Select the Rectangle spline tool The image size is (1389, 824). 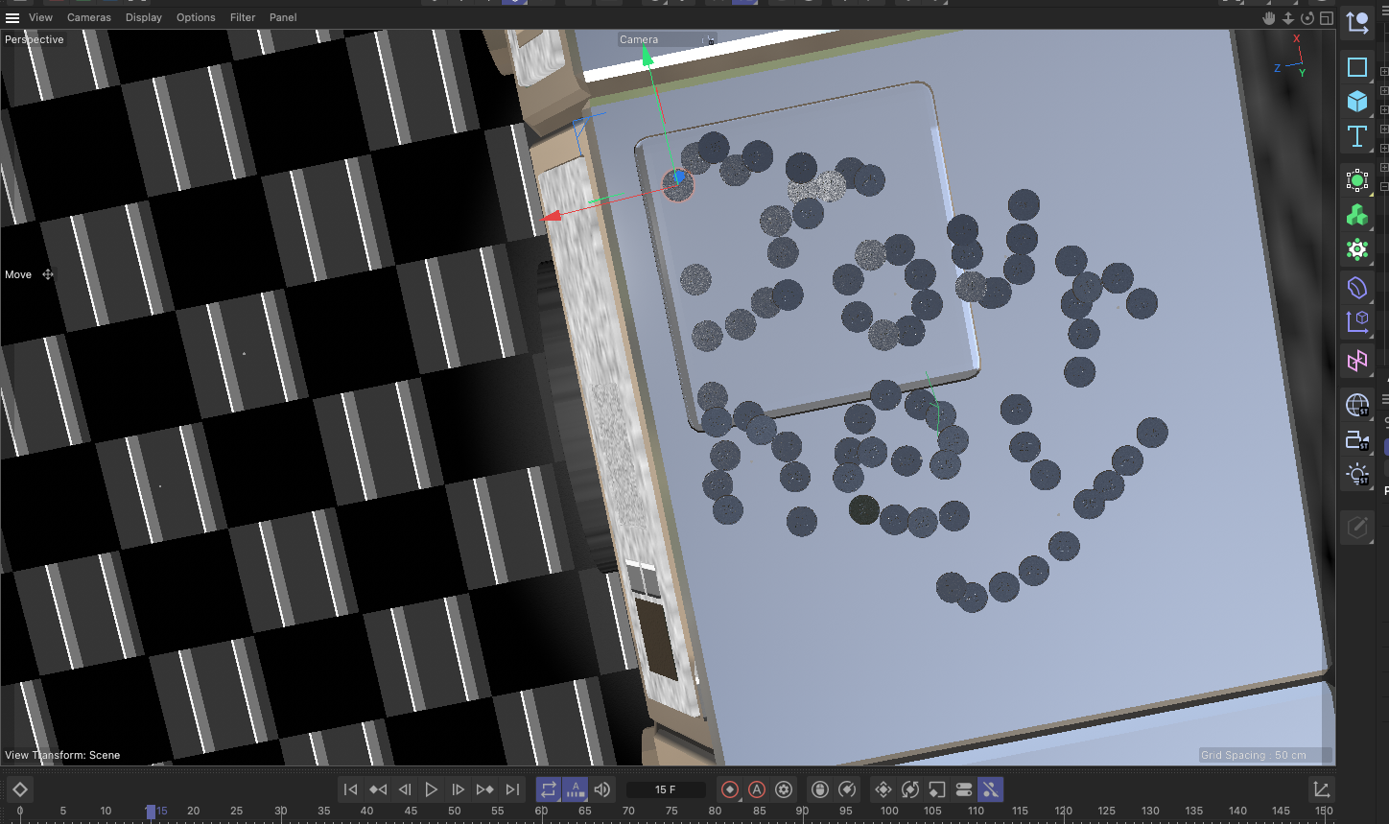click(1357, 67)
